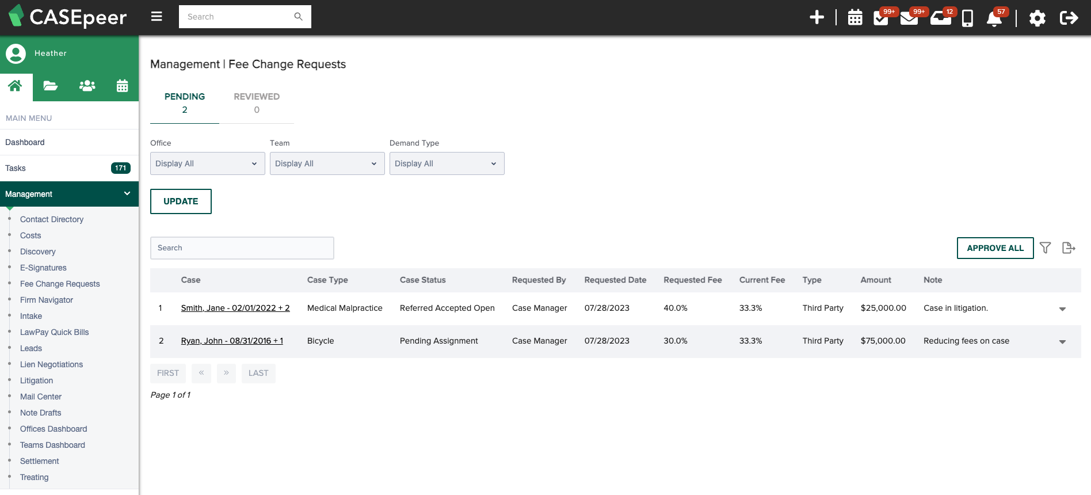Click Heather's user avatar icon
1091x495 pixels.
point(16,54)
